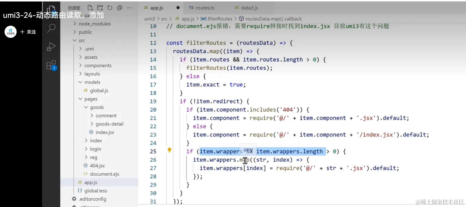Click line number 12 in the gutter
This screenshot has width=466, height=207.
(153, 43)
